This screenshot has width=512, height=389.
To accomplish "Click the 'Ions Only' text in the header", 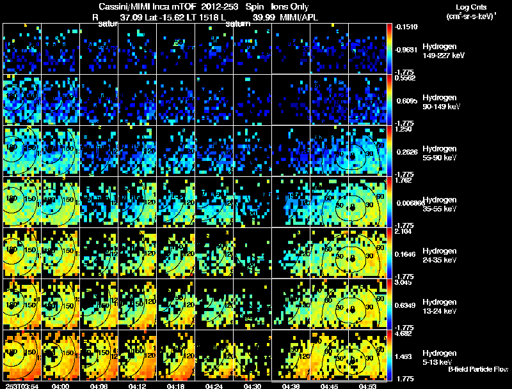I will pos(290,7).
